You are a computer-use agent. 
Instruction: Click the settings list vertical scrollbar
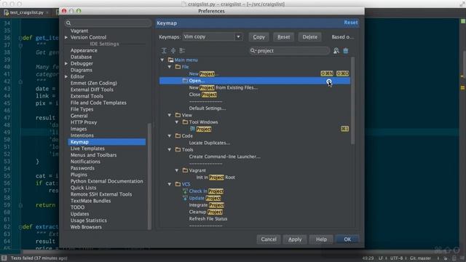(x=149, y=176)
